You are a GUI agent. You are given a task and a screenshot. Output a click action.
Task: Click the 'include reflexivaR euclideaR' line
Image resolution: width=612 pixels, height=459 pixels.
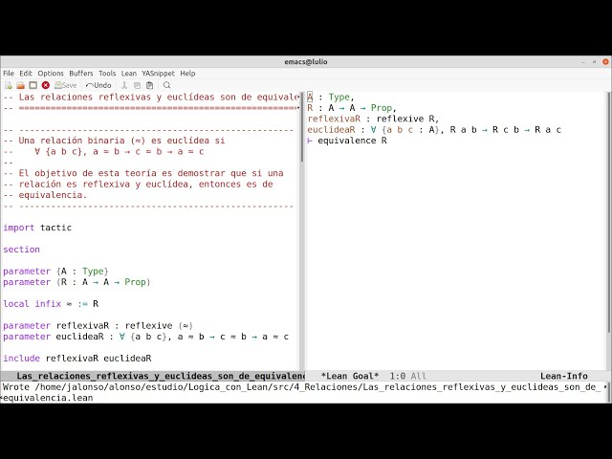(77, 359)
